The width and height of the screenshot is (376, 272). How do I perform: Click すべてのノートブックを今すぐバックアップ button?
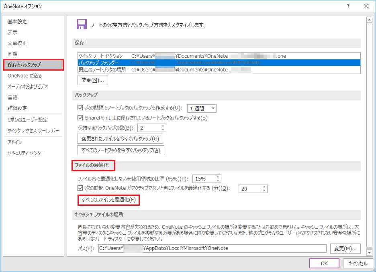(121, 150)
